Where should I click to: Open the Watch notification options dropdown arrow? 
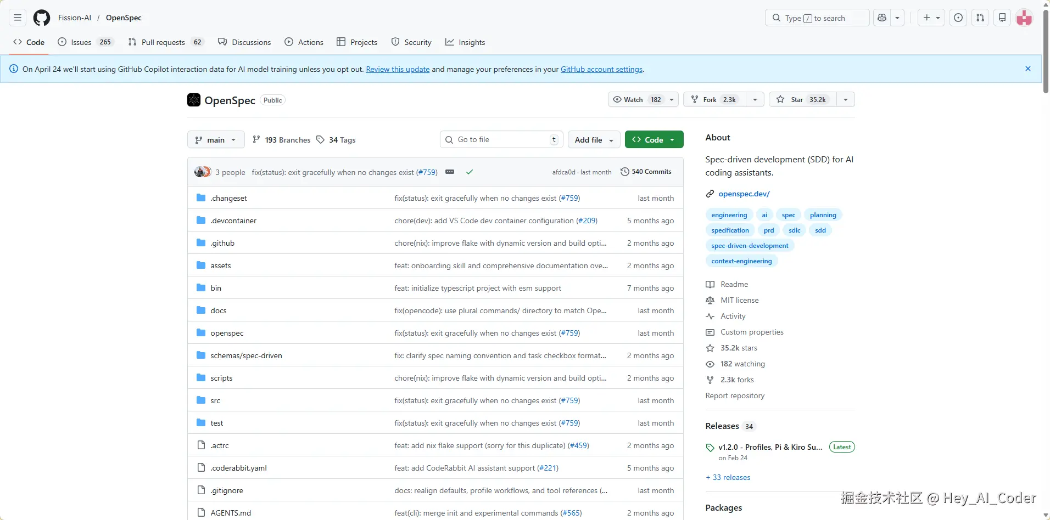pos(672,99)
